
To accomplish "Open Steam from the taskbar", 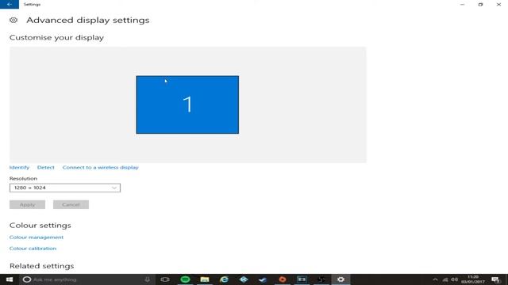I will click(x=263, y=279).
